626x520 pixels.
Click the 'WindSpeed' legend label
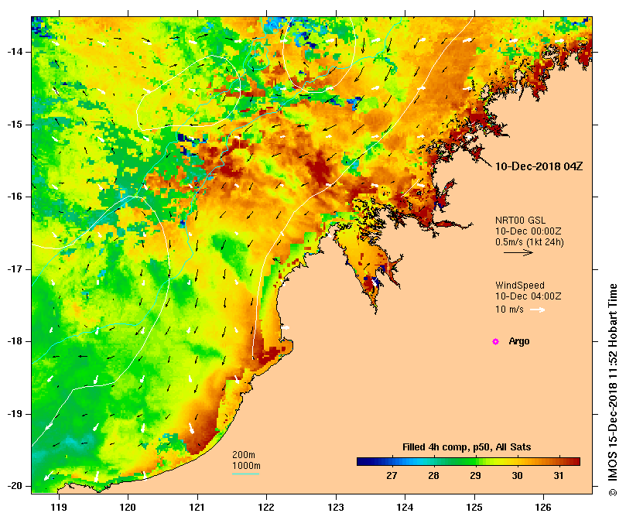[x=520, y=286]
